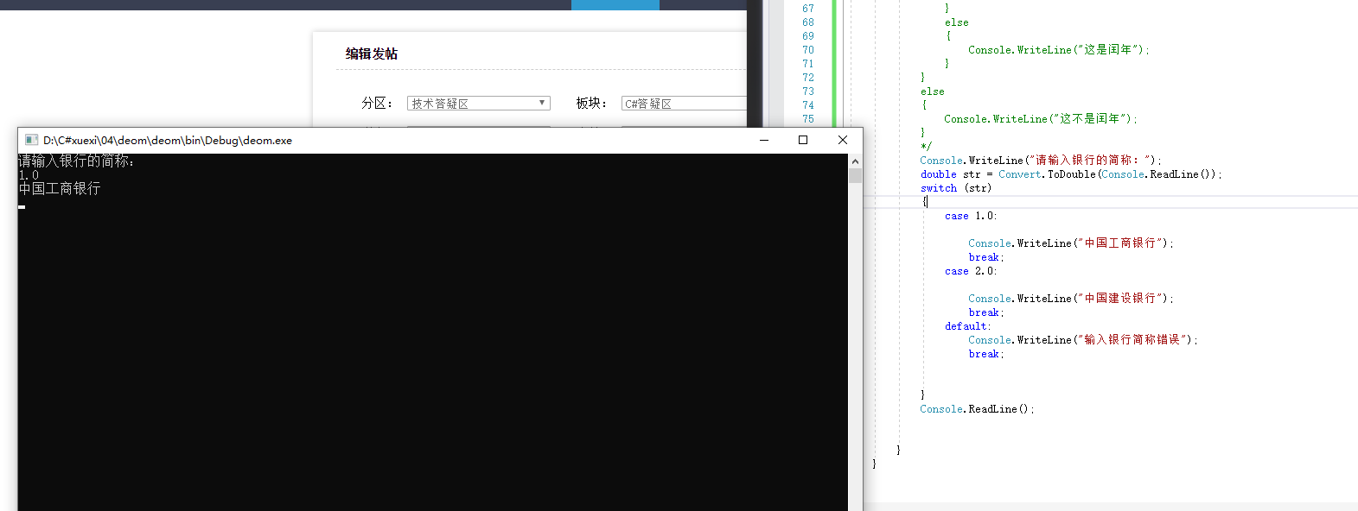Maximize the deom.exe console window
This screenshot has height=511, width=1358.
(x=803, y=140)
